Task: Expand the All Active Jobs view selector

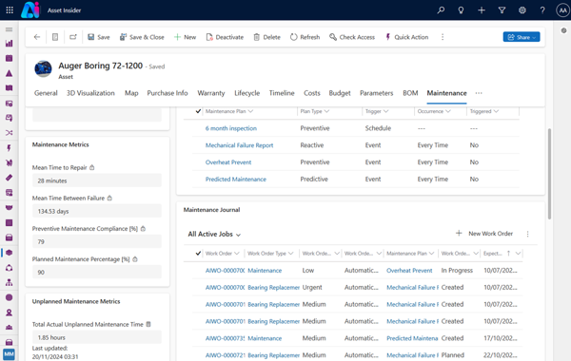Action: coord(214,234)
